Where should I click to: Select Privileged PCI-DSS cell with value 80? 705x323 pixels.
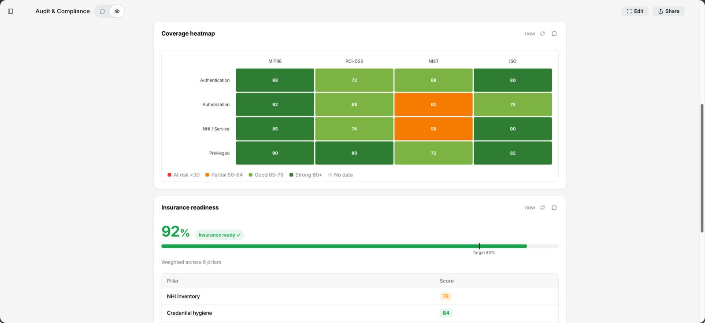coord(354,153)
